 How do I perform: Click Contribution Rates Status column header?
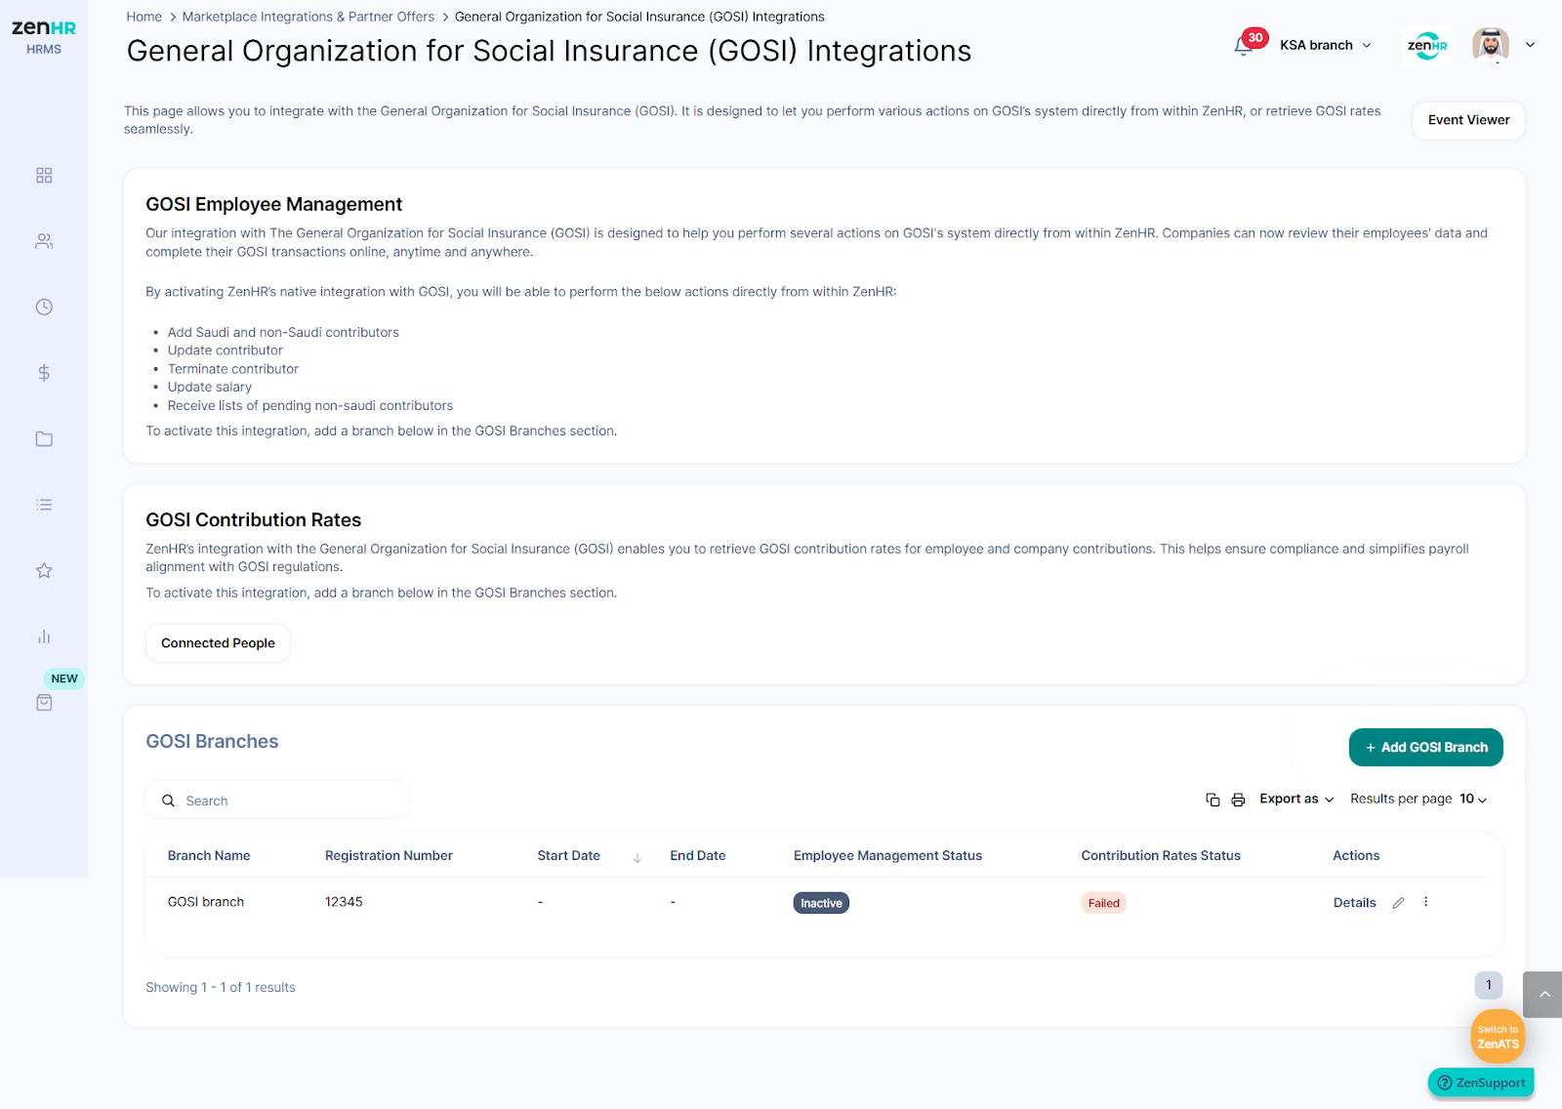[1161, 856]
